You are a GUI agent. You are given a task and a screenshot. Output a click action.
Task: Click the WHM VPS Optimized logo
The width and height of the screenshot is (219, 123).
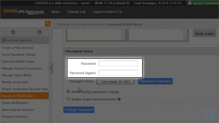pyautogui.click(x=24, y=12)
